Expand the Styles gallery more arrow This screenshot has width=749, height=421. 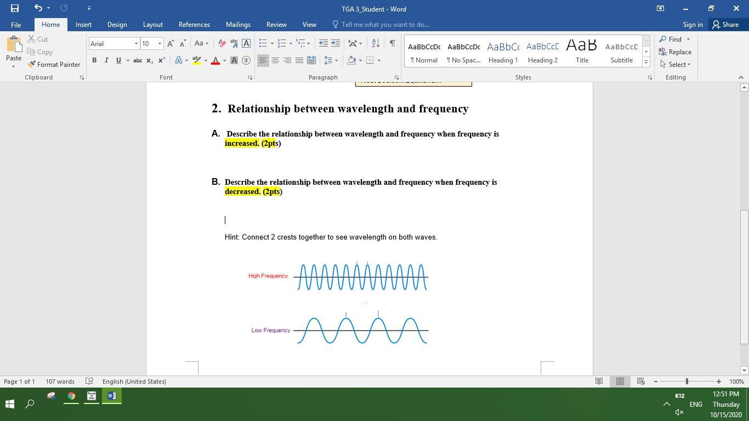point(646,62)
